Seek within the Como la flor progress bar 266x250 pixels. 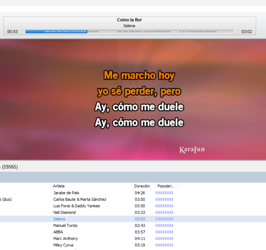click(130, 32)
